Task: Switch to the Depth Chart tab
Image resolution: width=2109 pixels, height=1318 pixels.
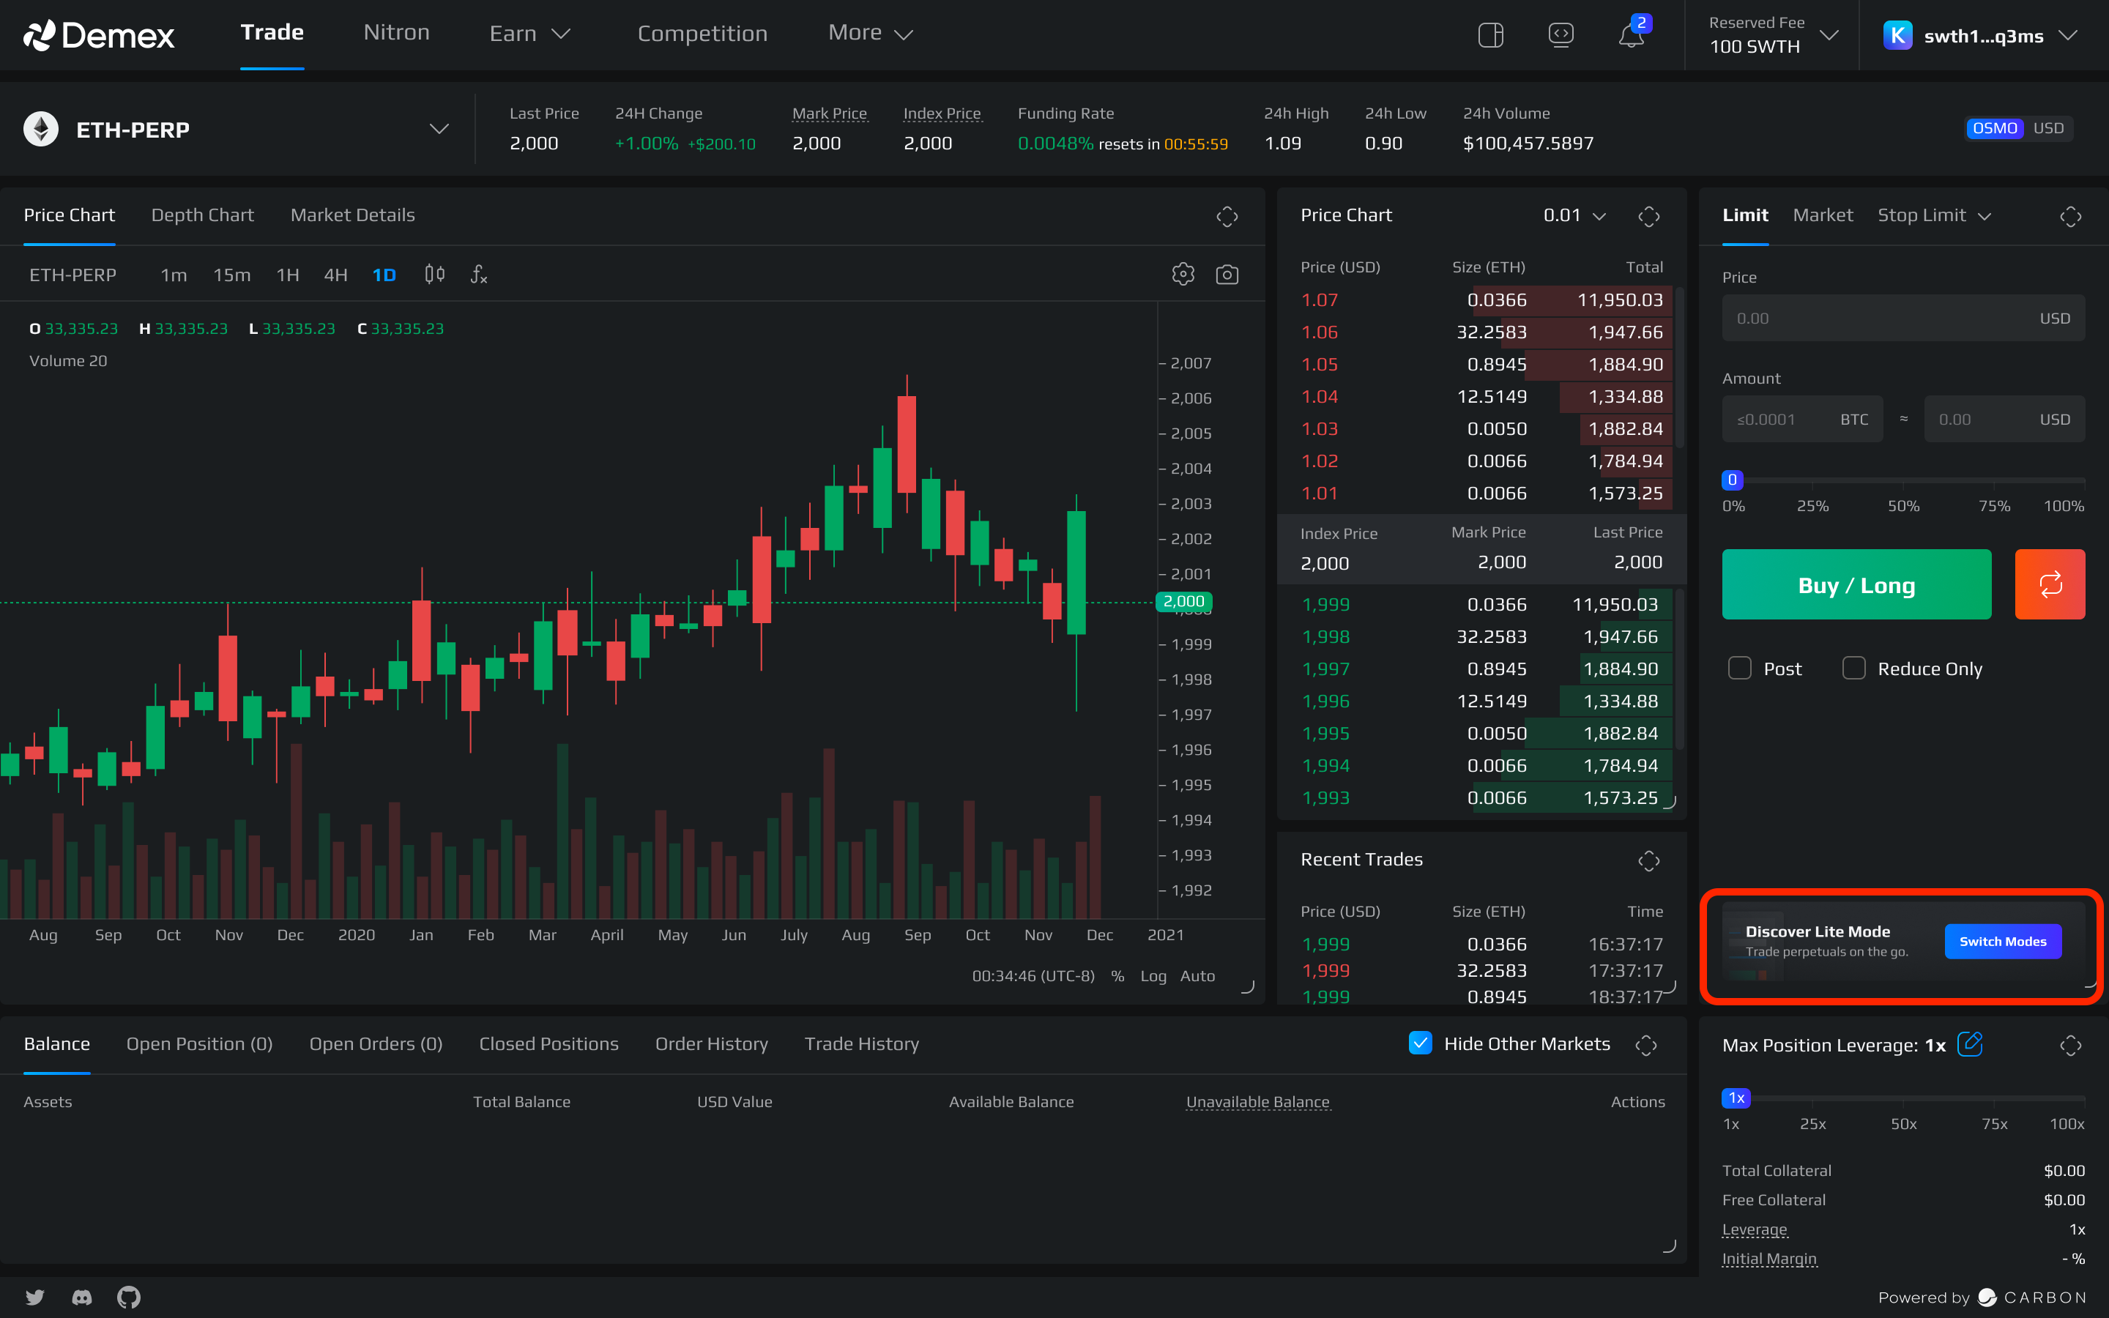Action: click(202, 215)
